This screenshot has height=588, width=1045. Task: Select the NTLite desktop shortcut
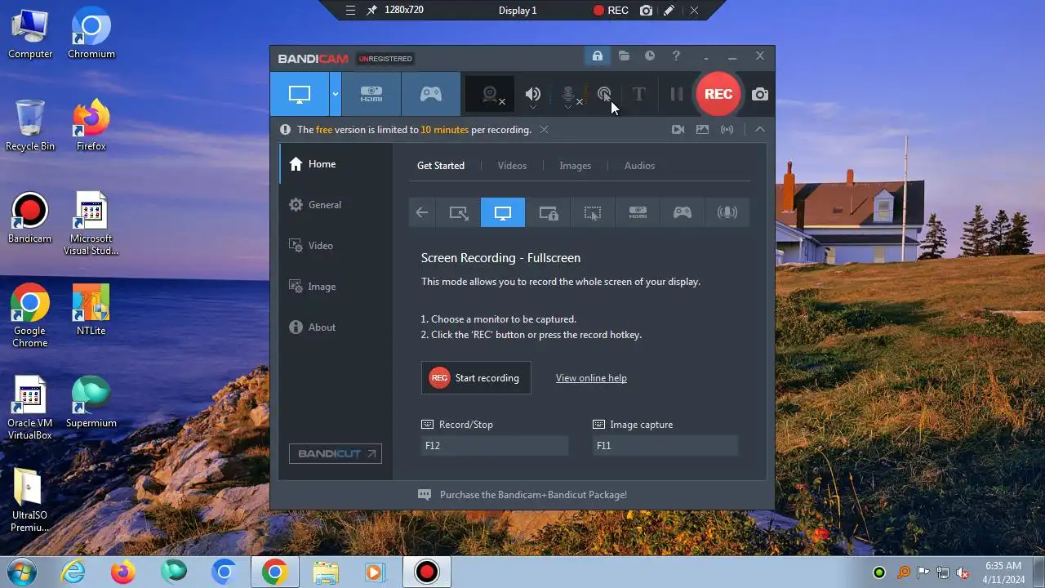pyautogui.click(x=91, y=310)
